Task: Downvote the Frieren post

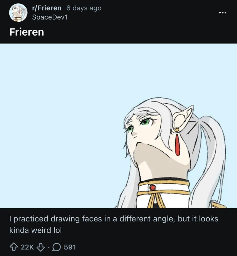Action: 40,247
